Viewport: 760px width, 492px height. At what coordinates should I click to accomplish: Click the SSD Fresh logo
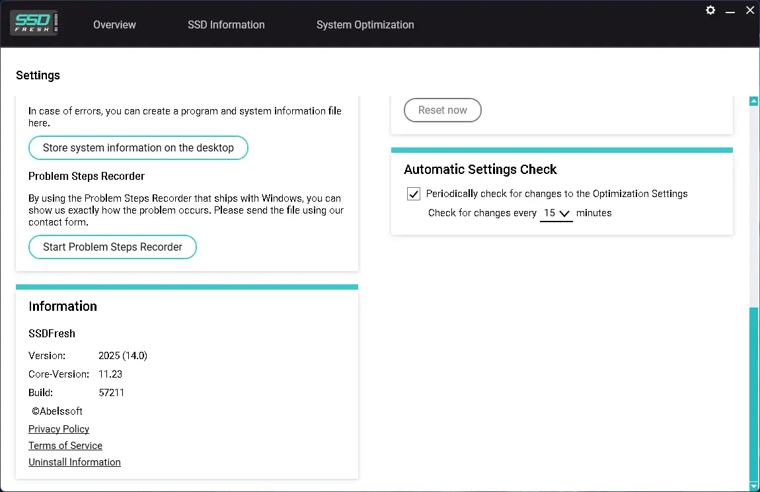click(34, 23)
